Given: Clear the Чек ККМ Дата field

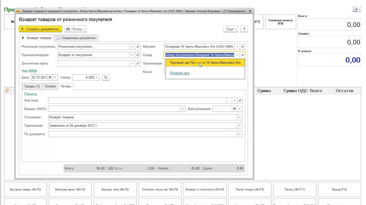Looking at the screenshot, I should click(55, 77).
